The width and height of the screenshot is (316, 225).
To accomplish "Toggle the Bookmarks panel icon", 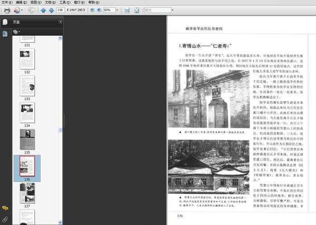I will click(x=5, y=33).
